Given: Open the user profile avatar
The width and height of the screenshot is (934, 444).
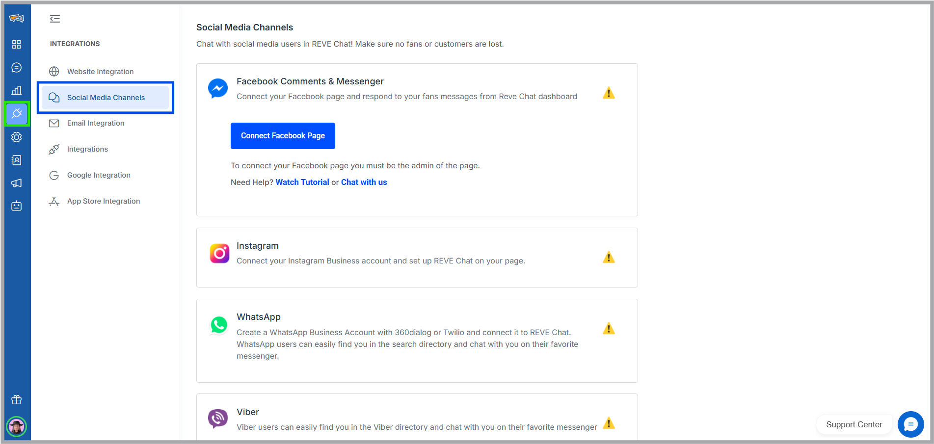Looking at the screenshot, I should pos(17,426).
